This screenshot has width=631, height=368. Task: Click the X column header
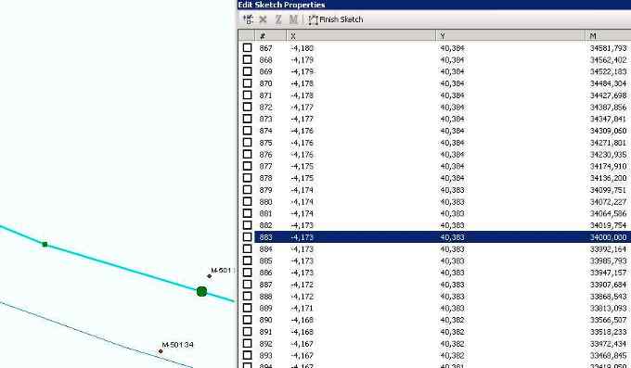361,36
